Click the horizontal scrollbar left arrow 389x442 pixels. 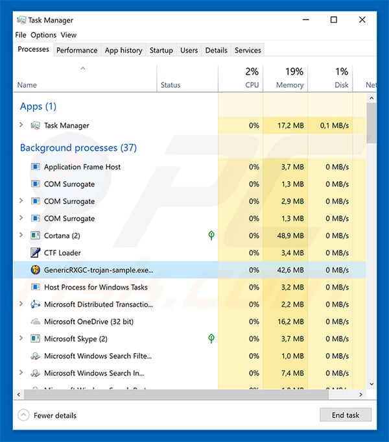(x=19, y=395)
